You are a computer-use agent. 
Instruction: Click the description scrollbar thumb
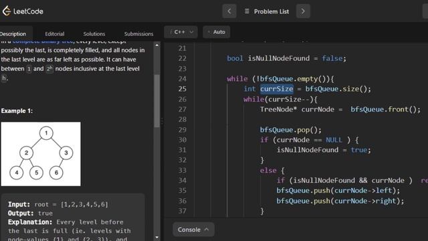click(x=157, y=100)
